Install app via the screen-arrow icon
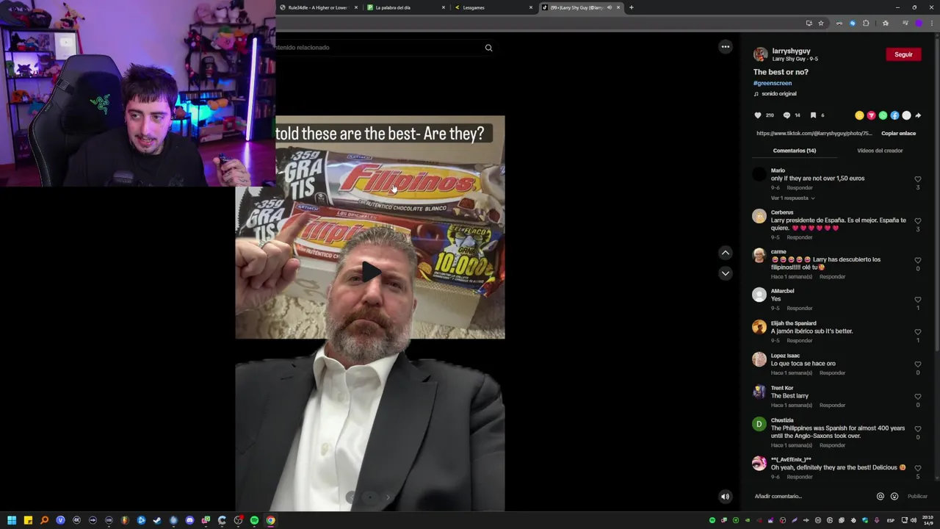Image resolution: width=940 pixels, height=529 pixels. [809, 24]
